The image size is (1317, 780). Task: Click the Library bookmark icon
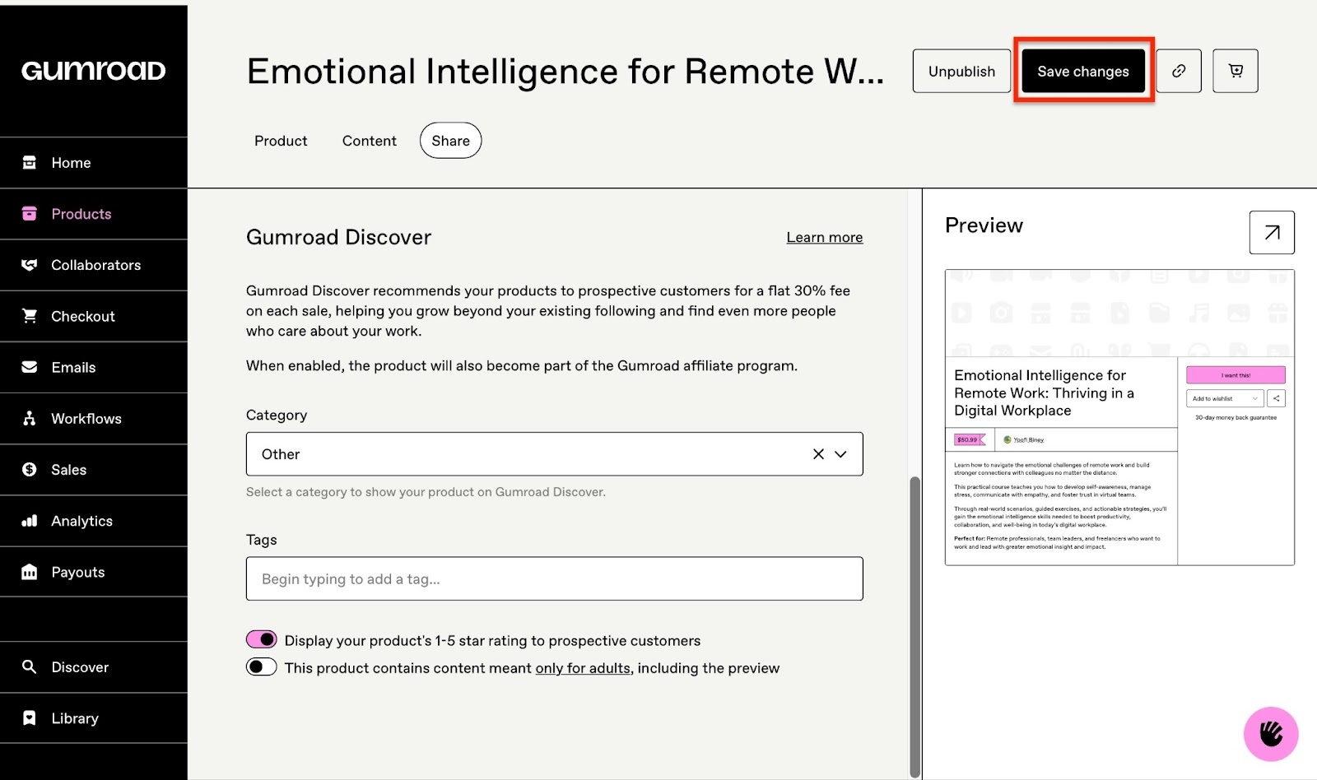click(x=30, y=717)
